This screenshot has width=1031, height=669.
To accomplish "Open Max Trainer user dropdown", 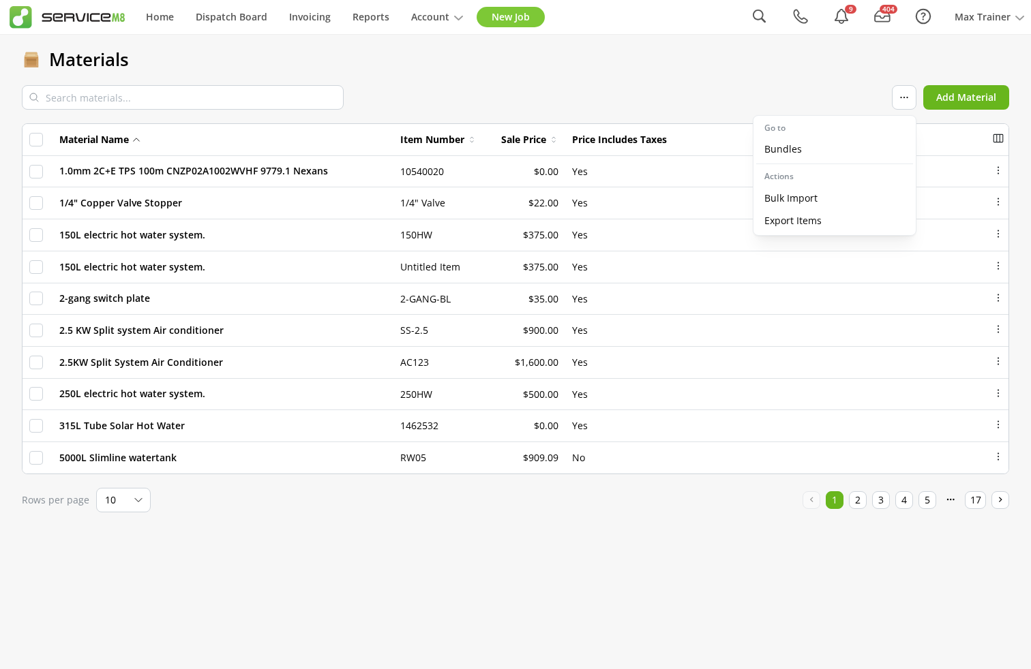I will pyautogui.click(x=989, y=17).
